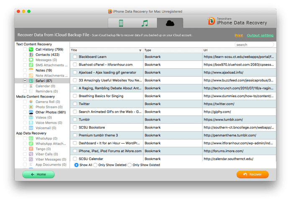Click the Print link

coord(239,35)
